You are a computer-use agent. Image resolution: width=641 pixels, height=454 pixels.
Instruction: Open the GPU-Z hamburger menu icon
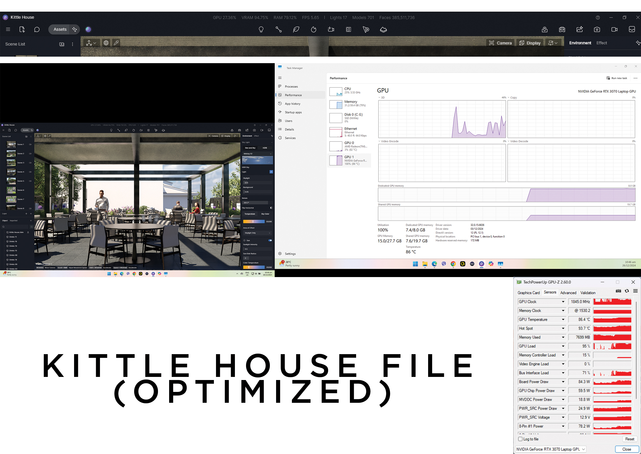point(635,291)
